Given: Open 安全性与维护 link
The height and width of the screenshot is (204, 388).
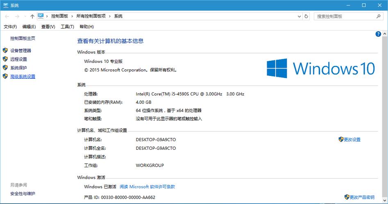Looking at the screenshot, I should point(23,194).
